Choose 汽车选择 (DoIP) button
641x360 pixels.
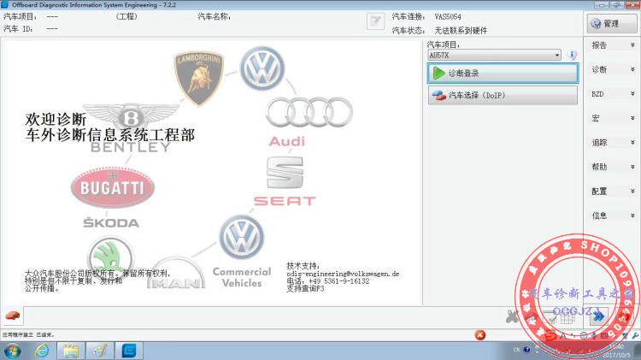[x=503, y=95]
